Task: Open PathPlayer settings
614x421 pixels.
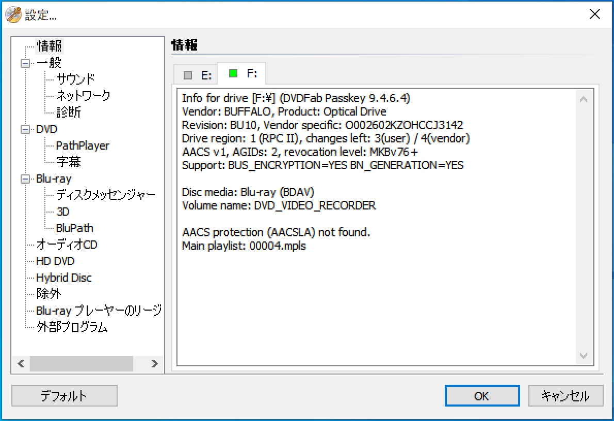Action: coord(83,145)
